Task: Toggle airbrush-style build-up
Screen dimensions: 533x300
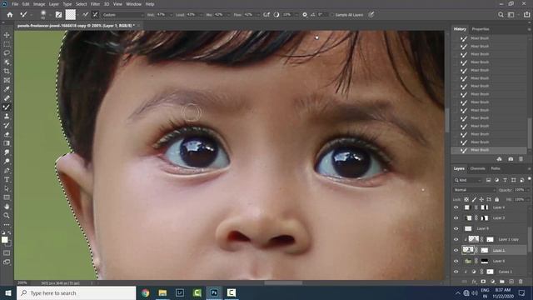Action: pos(266,15)
